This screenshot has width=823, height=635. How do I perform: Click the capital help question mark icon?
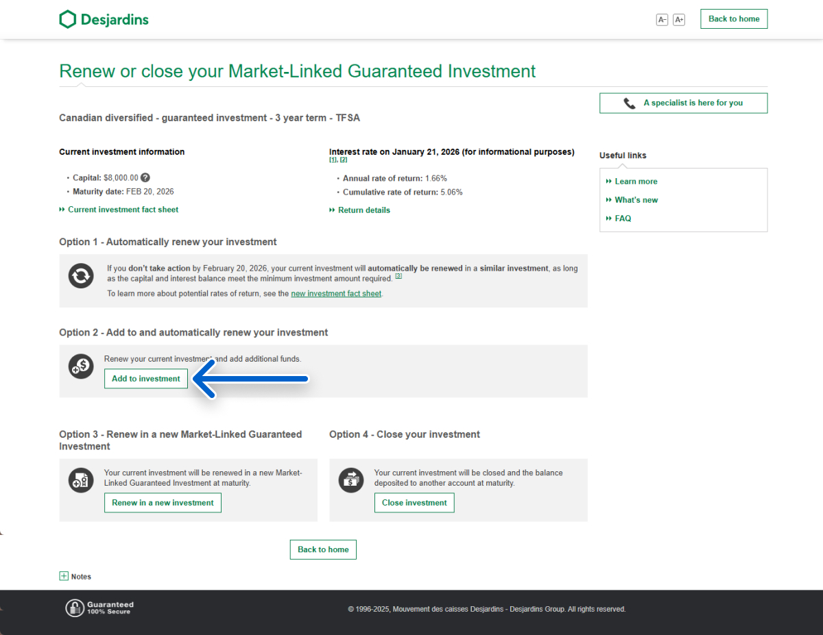[x=145, y=177]
